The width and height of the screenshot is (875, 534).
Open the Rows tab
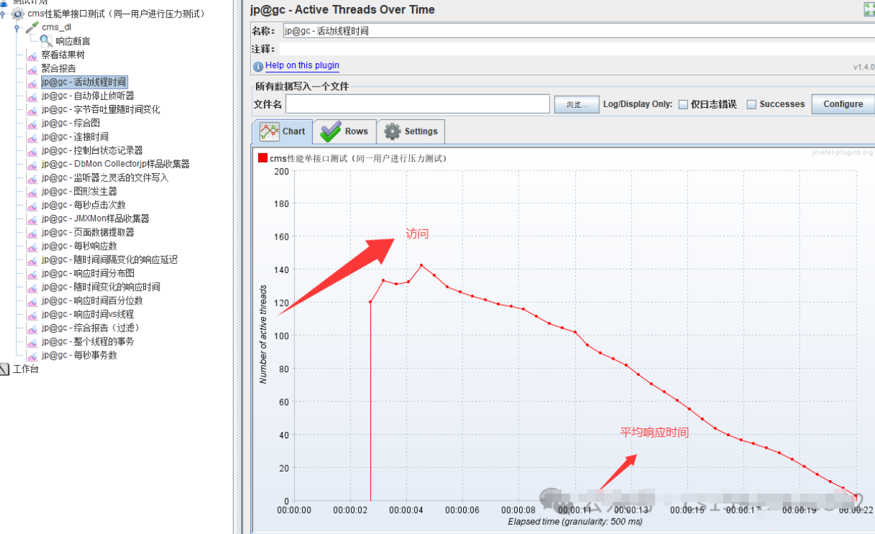(344, 131)
